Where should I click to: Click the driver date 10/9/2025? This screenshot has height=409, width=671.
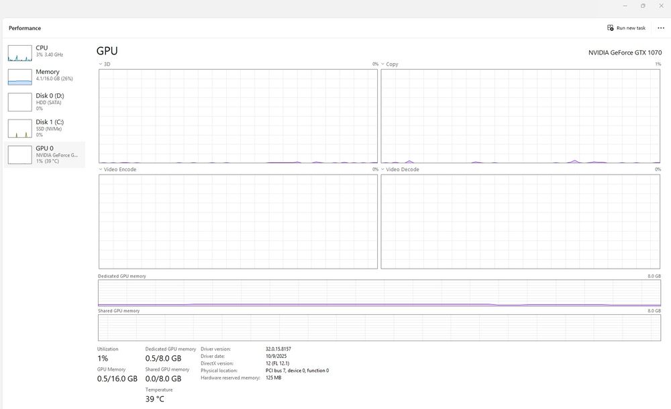tap(276, 357)
